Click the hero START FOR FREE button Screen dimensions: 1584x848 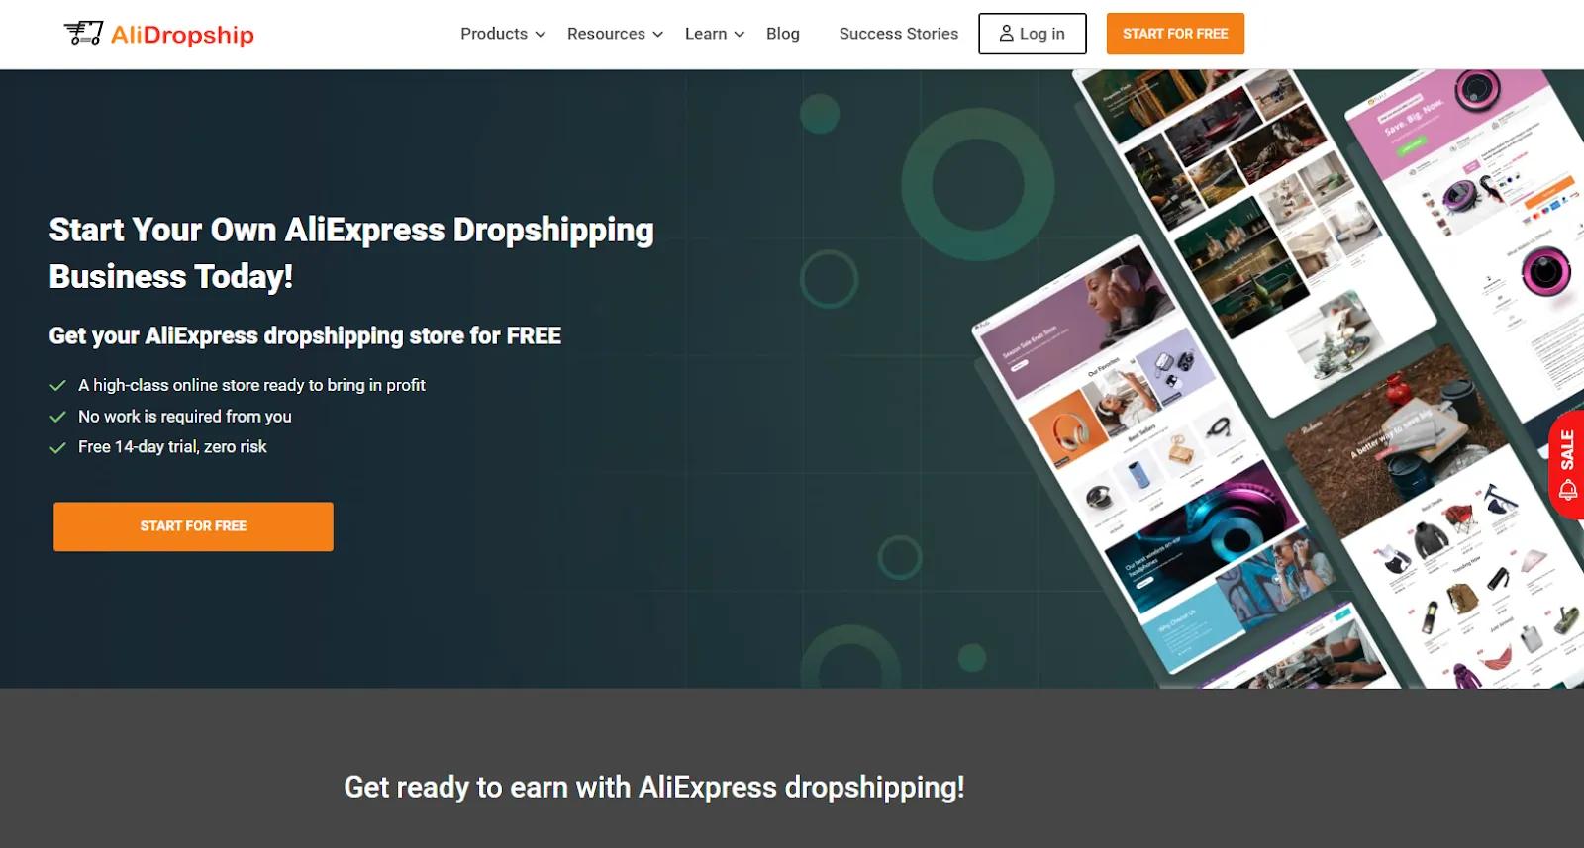(193, 526)
